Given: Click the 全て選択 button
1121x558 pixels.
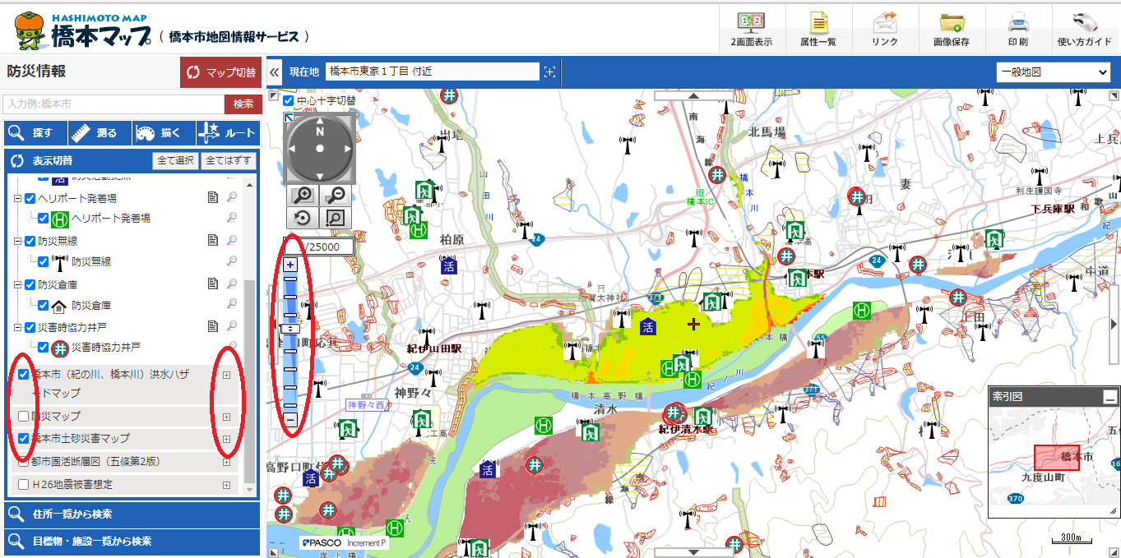Looking at the screenshot, I should tap(175, 160).
